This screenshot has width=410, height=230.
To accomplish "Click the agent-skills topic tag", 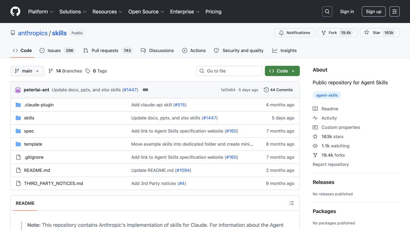I will tap(327, 95).
